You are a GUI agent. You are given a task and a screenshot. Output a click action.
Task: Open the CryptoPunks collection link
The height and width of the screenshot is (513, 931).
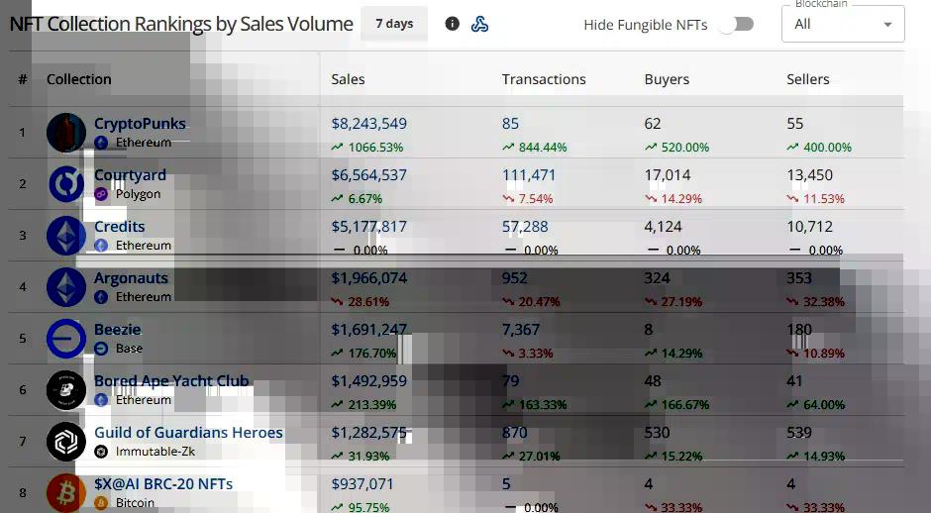pyautogui.click(x=140, y=124)
